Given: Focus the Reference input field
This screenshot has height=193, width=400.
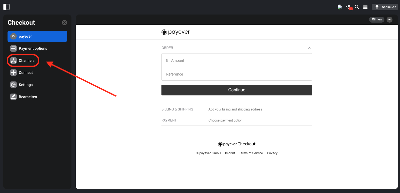Looking at the screenshot, I should [237, 74].
